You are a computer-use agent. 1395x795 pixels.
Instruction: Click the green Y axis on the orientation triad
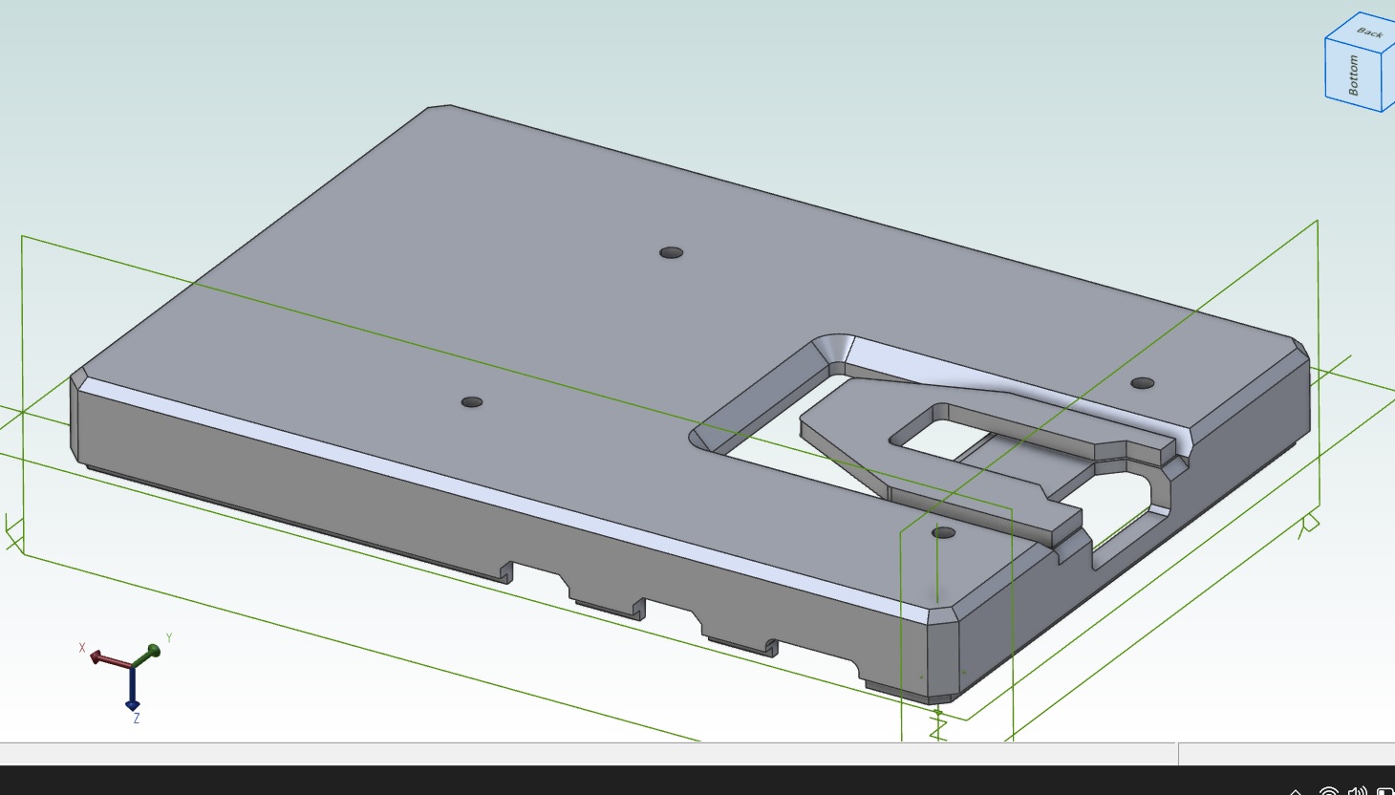click(x=153, y=649)
